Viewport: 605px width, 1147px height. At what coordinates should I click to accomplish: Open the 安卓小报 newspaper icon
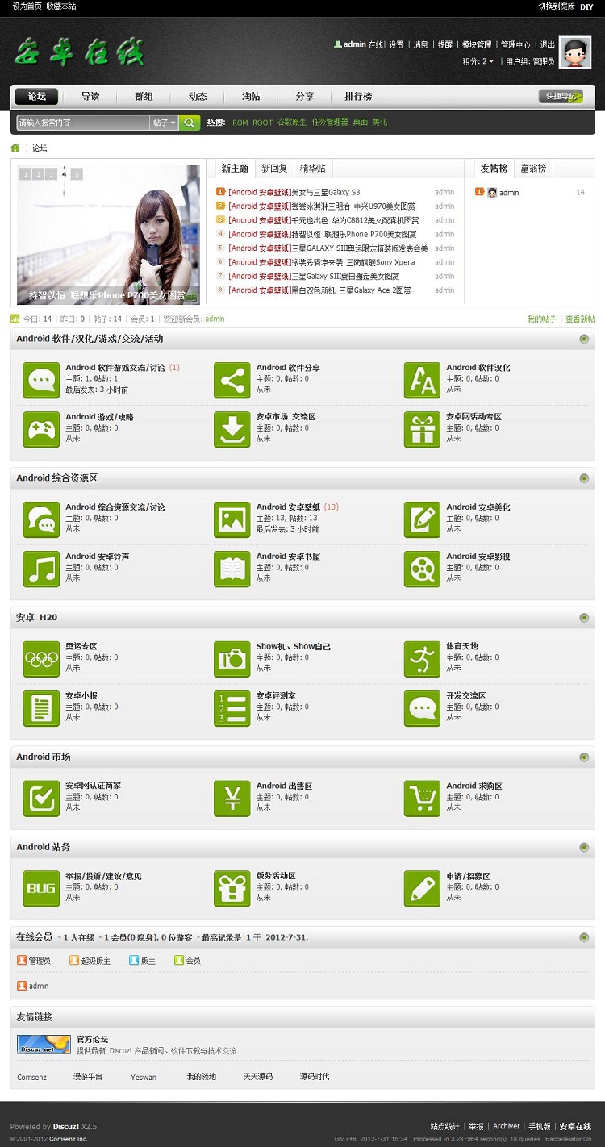click(41, 708)
